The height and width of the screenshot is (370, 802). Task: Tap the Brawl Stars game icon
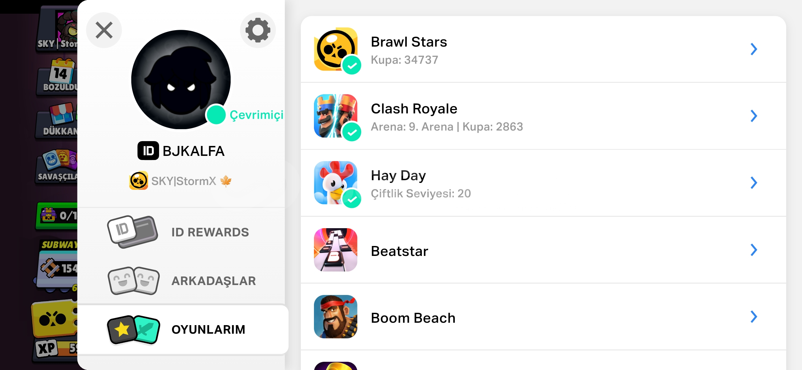[x=336, y=49]
